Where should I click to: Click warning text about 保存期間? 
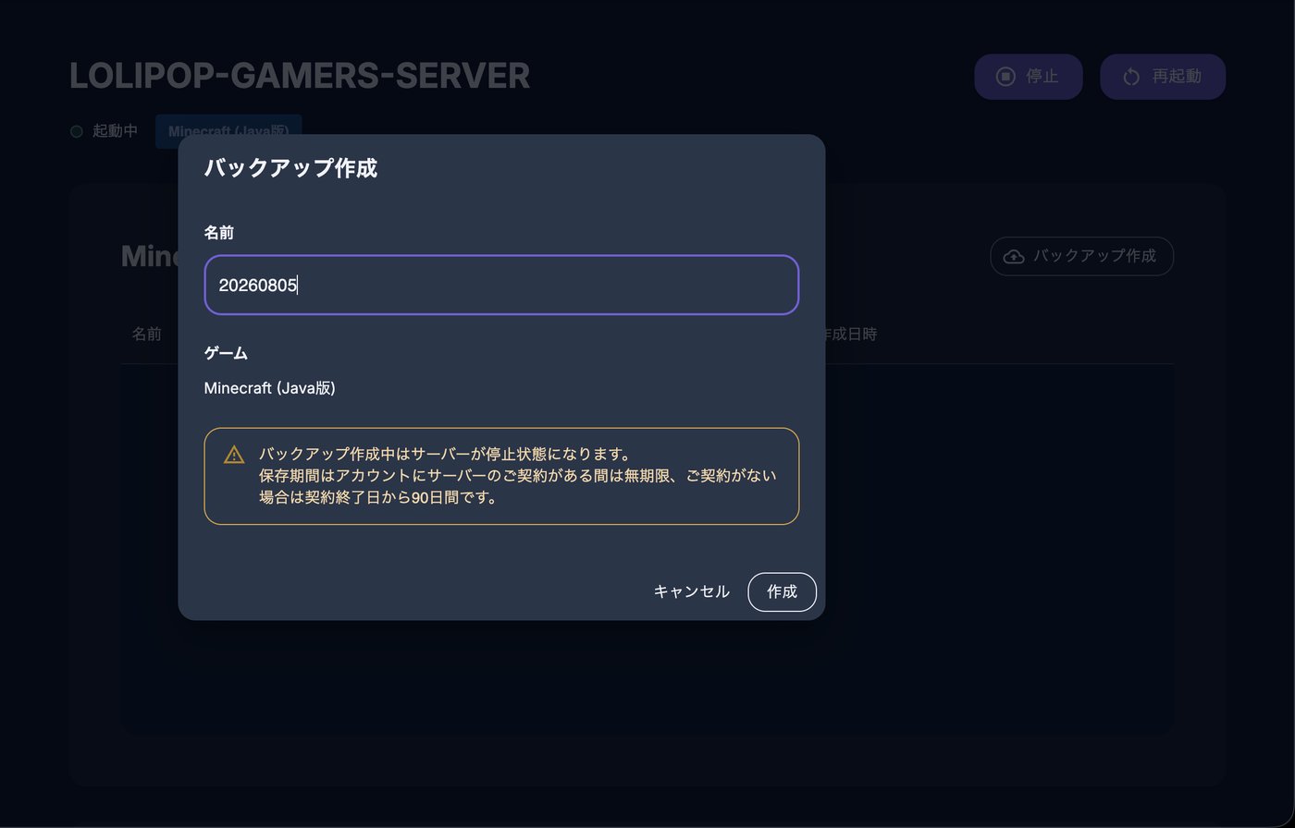point(517,487)
